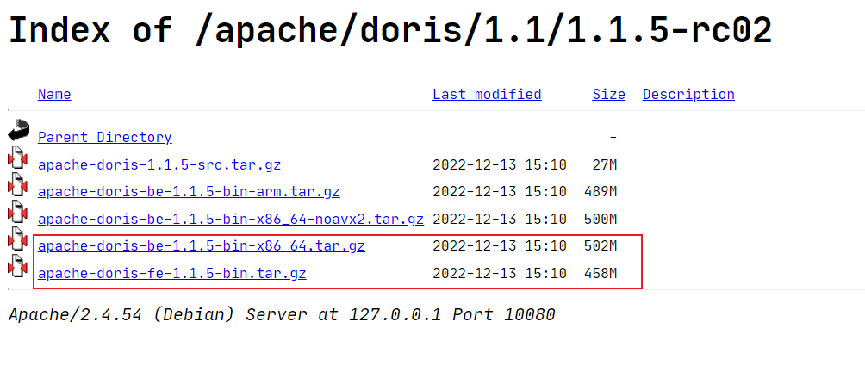Sort the listing by Name
Screen dimensions: 865x366
[54, 95]
